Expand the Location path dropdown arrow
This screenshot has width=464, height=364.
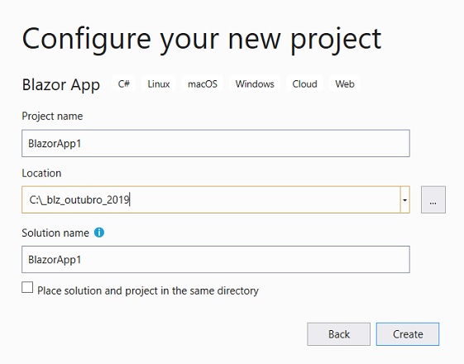[x=404, y=199]
